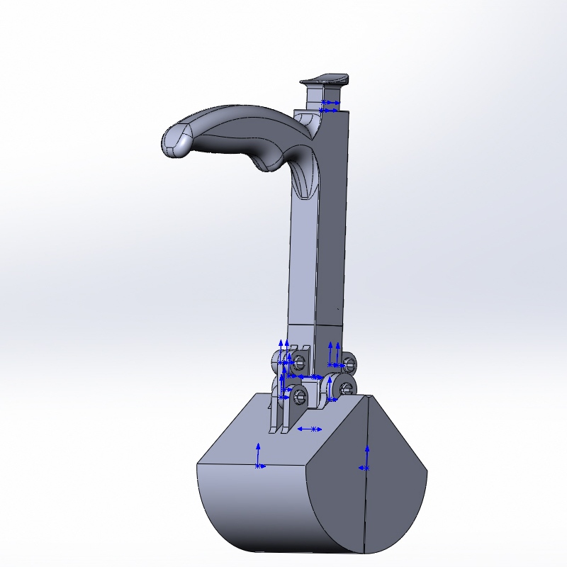567x567 pixels.
Task: Select the blue origin marker on bucket's sloped face
Action: pyautogui.click(x=259, y=455)
